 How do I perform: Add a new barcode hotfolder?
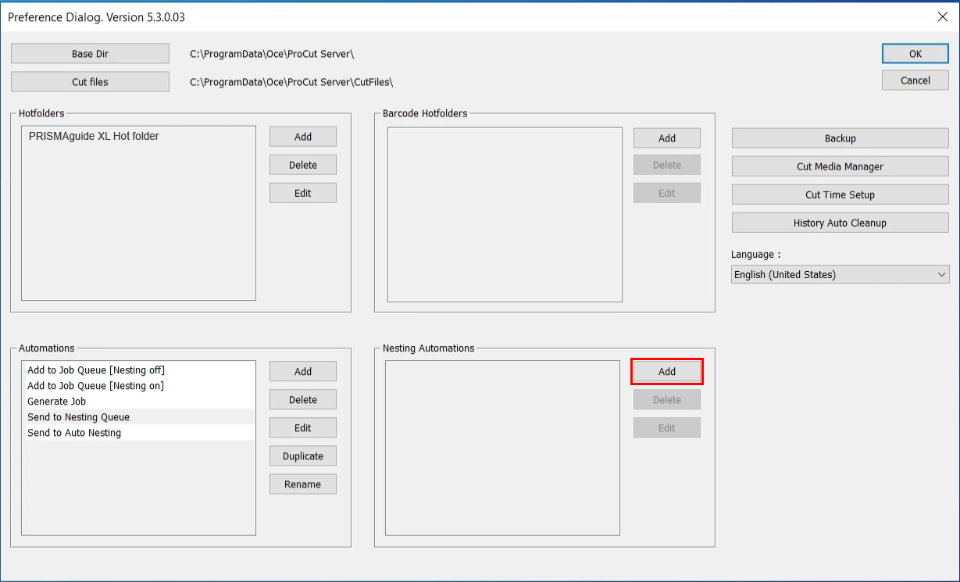(x=666, y=138)
